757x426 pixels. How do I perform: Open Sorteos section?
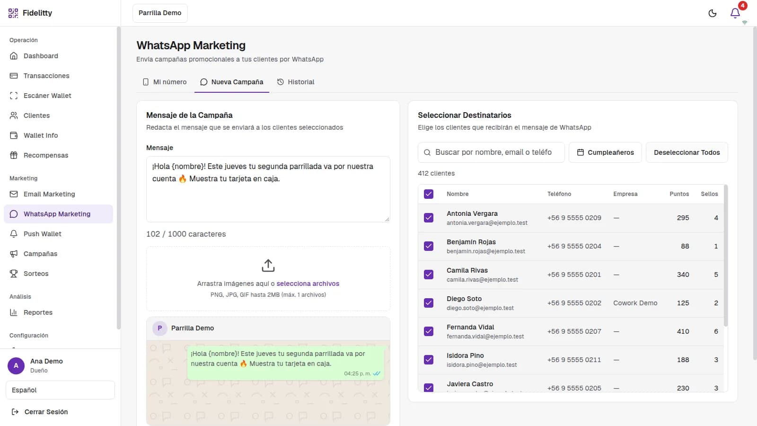[58, 274]
